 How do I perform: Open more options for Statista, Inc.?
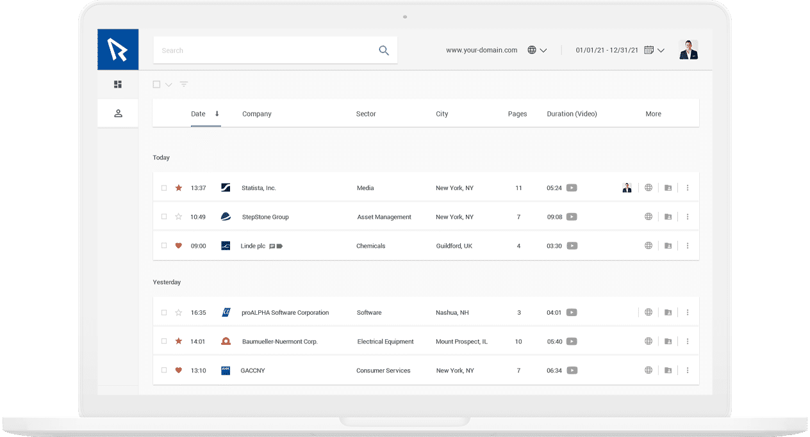point(688,188)
